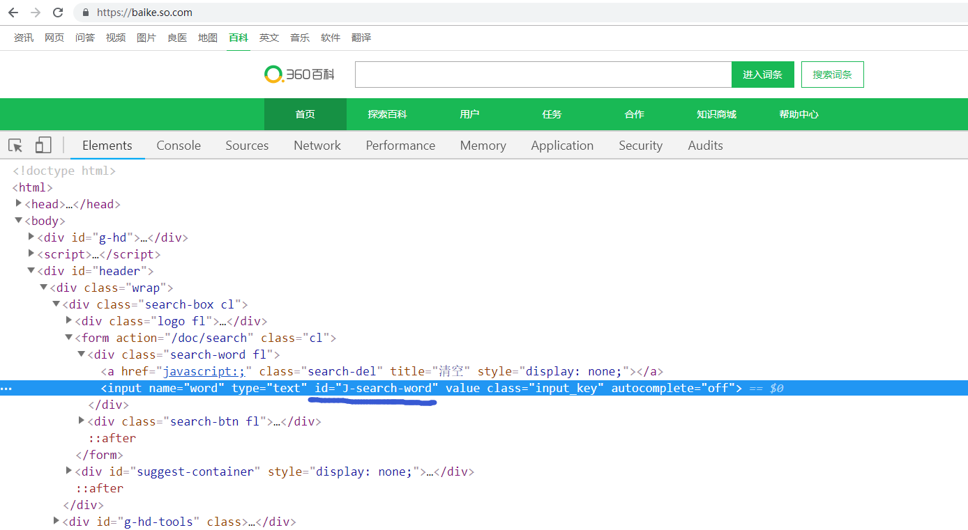This screenshot has height=530, width=968.
Task: Open the 英文 link
Action: click(x=269, y=38)
